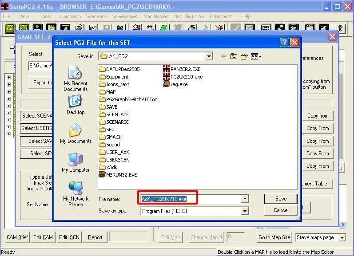Open the Equipment menu
354x256 pixels.
(x=221, y=16)
